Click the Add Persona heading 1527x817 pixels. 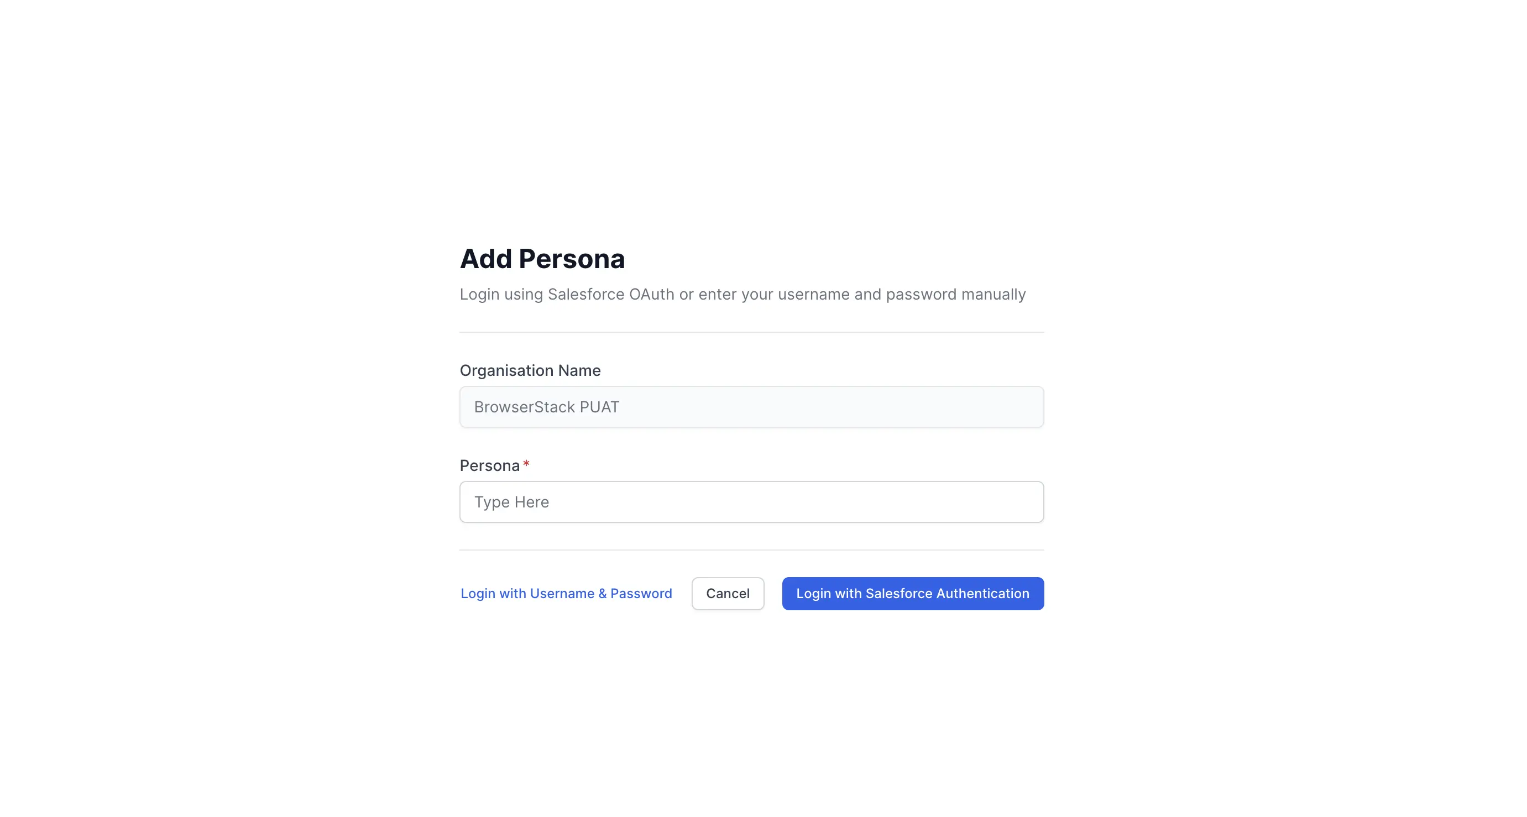coord(542,259)
